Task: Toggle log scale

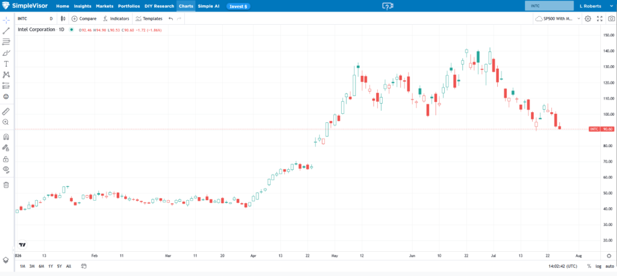Action: click(x=598, y=266)
